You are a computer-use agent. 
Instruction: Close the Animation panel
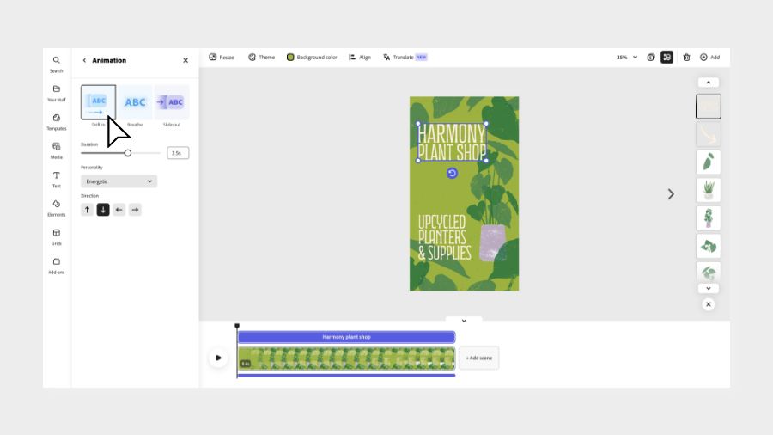186,60
